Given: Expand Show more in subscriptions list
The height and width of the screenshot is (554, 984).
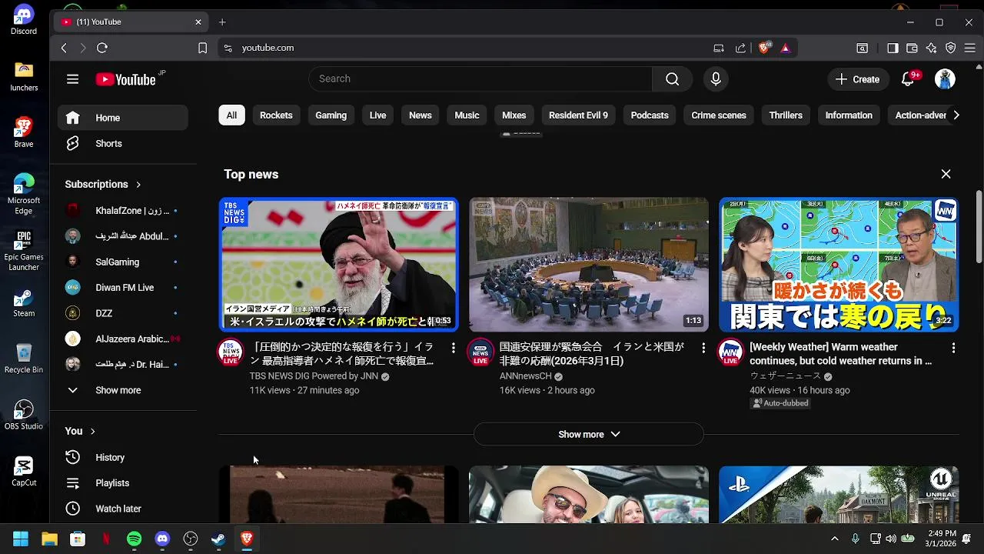Looking at the screenshot, I should coord(123,390).
